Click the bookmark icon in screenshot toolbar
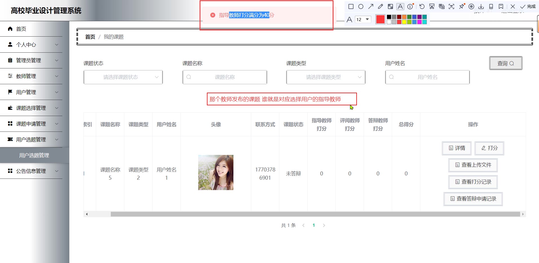 (501, 6)
